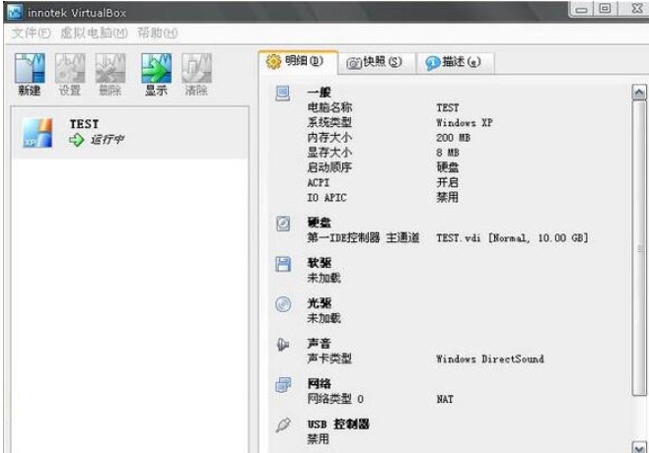649x453 pixels.
Task: Click the 光驱 (CD/DVD) section heading
Action: click(319, 304)
